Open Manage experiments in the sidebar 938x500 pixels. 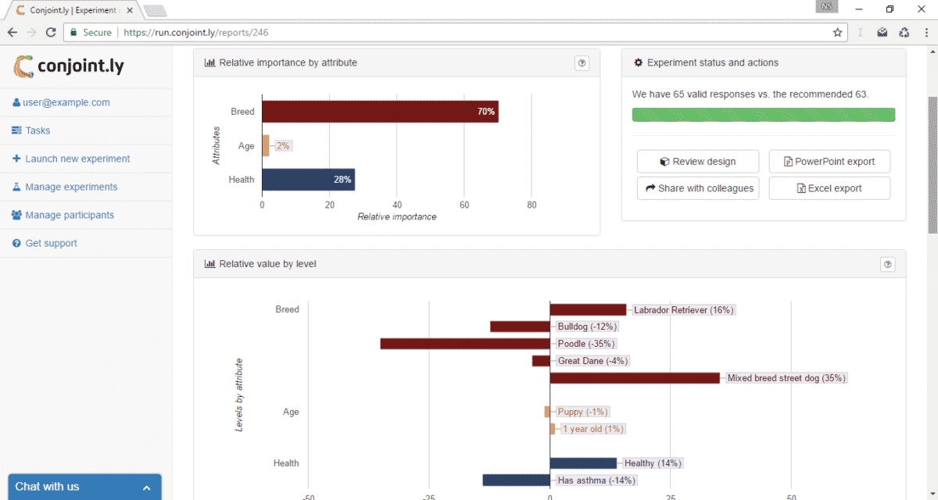point(71,187)
